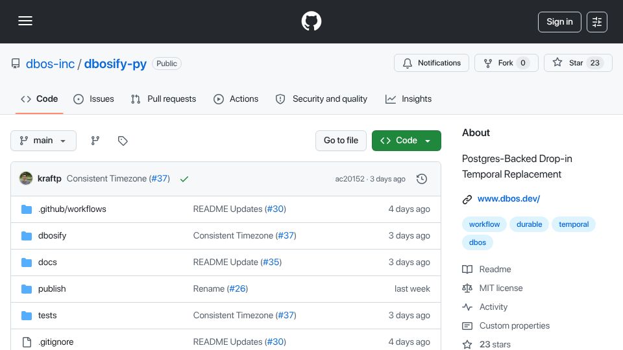Open the Actions tab
The height and width of the screenshot is (350, 623).
[236, 99]
